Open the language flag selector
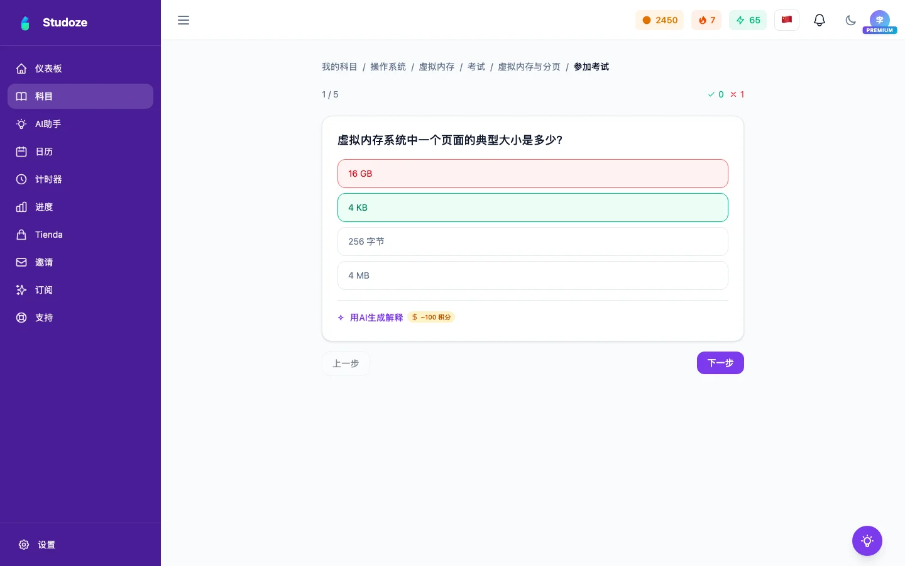 point(787,20)
